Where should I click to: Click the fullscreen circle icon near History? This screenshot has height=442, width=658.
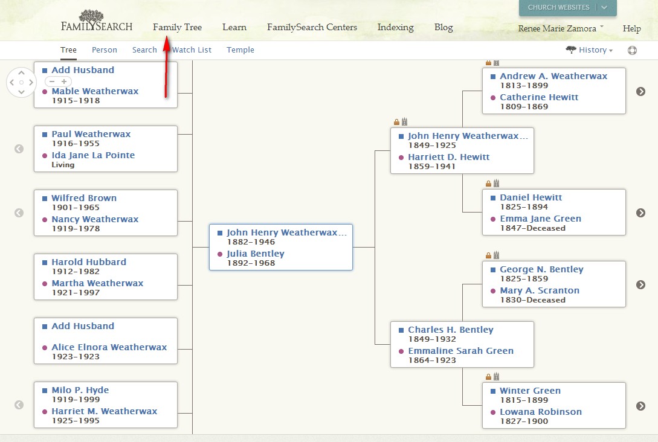click(632, 50)
